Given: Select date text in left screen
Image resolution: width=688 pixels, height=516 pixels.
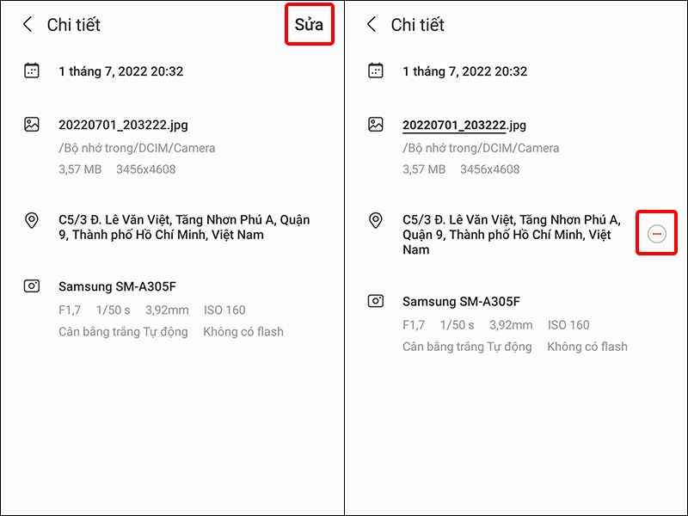Looking at the screenshot, I should pos(121,71).
